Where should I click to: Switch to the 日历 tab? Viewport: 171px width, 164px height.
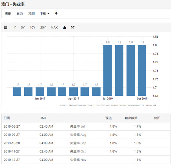click(x=20, y=14)
